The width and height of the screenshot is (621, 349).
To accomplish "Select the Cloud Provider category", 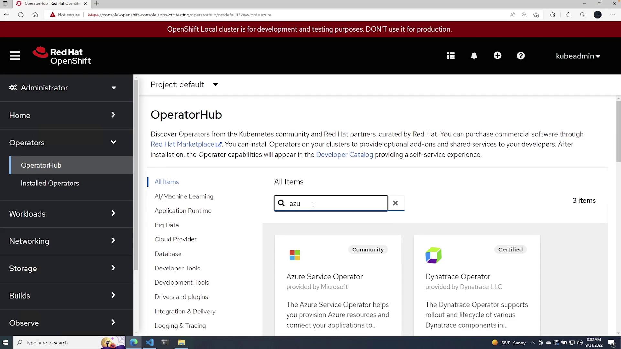I will tap(175, 239).
